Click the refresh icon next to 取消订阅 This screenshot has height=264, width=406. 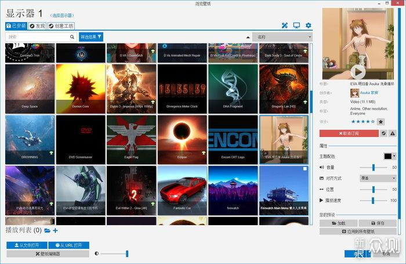[383, 133]
